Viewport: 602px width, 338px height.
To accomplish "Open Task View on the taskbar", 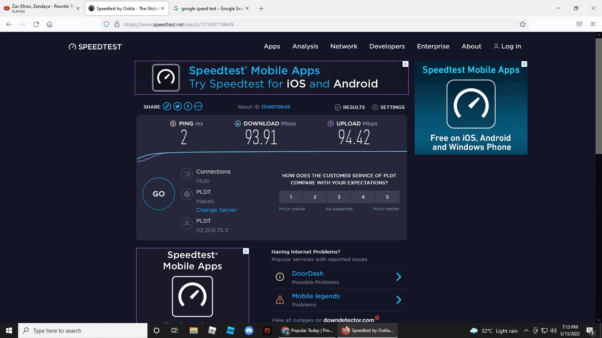I will pos(175,330).
